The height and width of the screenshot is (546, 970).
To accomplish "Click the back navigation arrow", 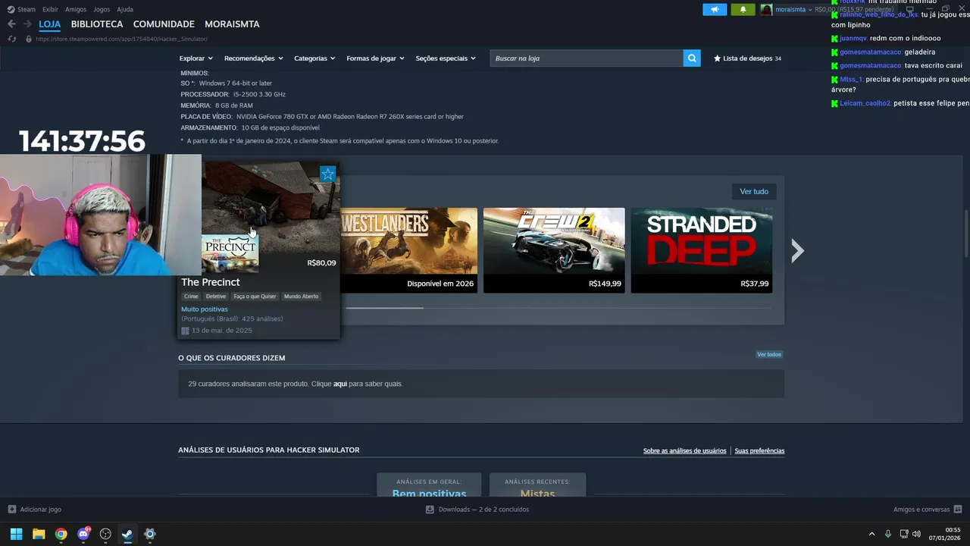I will tap(11, 24).
